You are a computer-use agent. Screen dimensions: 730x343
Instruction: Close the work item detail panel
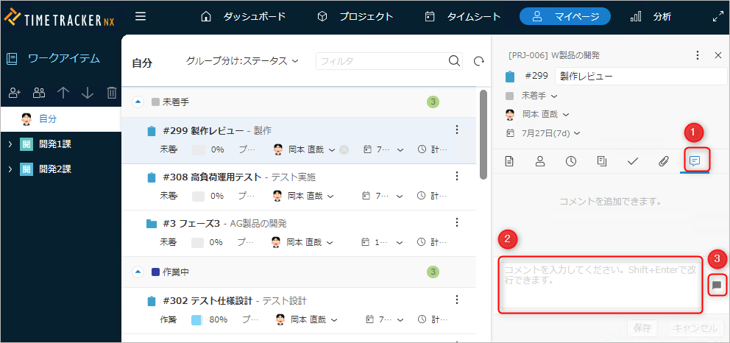click(718, 55)
